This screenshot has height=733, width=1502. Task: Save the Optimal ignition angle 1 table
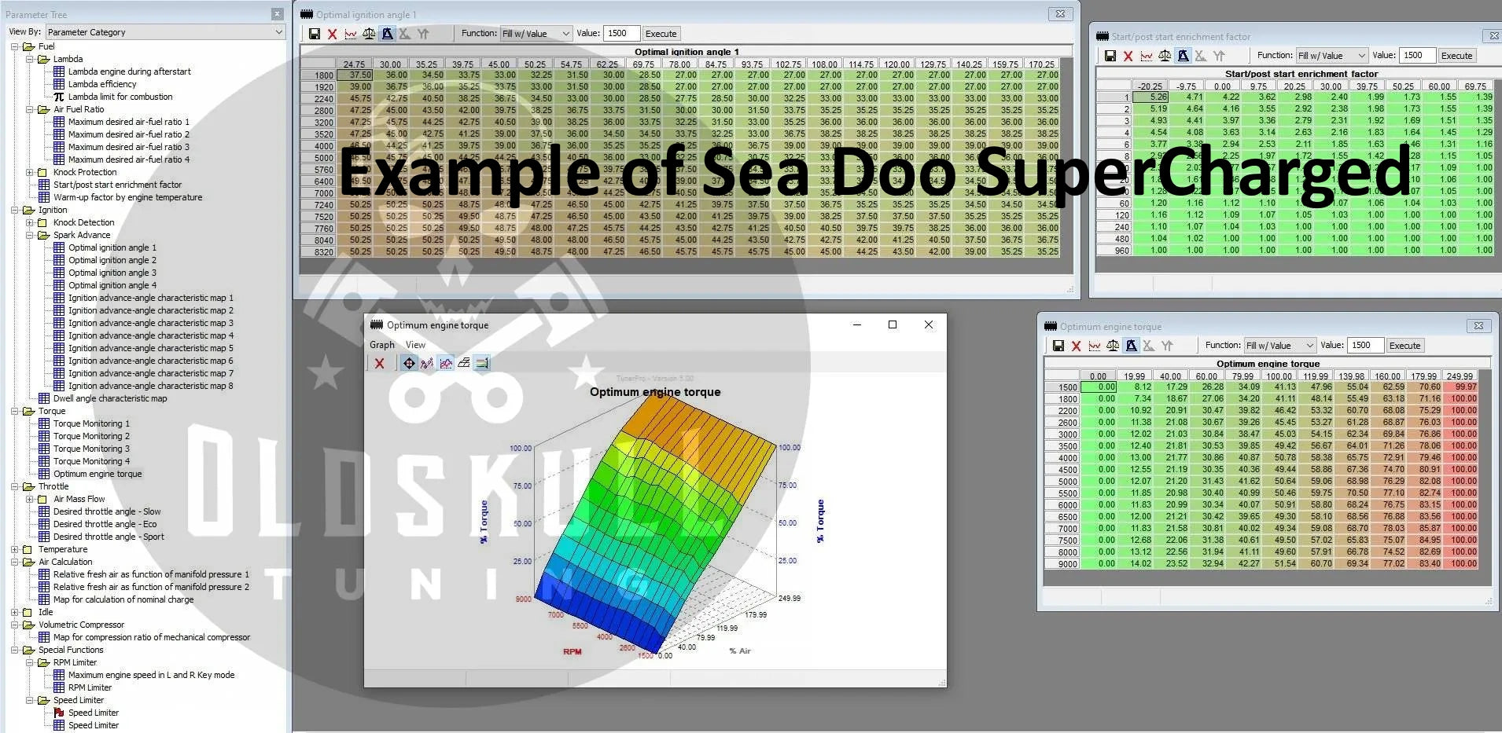point(315,34)
